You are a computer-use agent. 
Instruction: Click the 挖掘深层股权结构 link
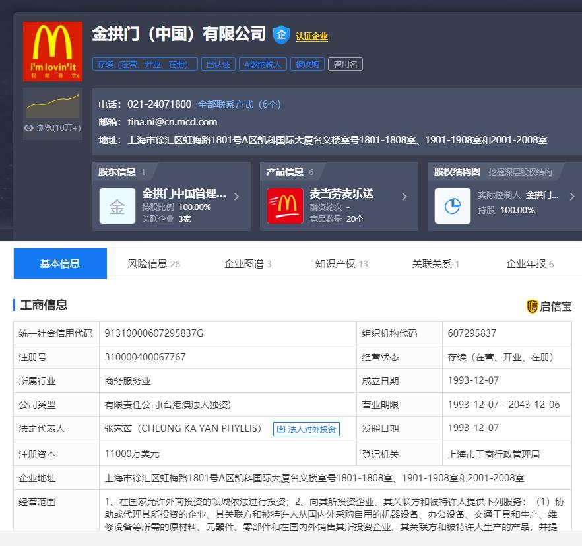pyautogui.click(x=520, y=172)
